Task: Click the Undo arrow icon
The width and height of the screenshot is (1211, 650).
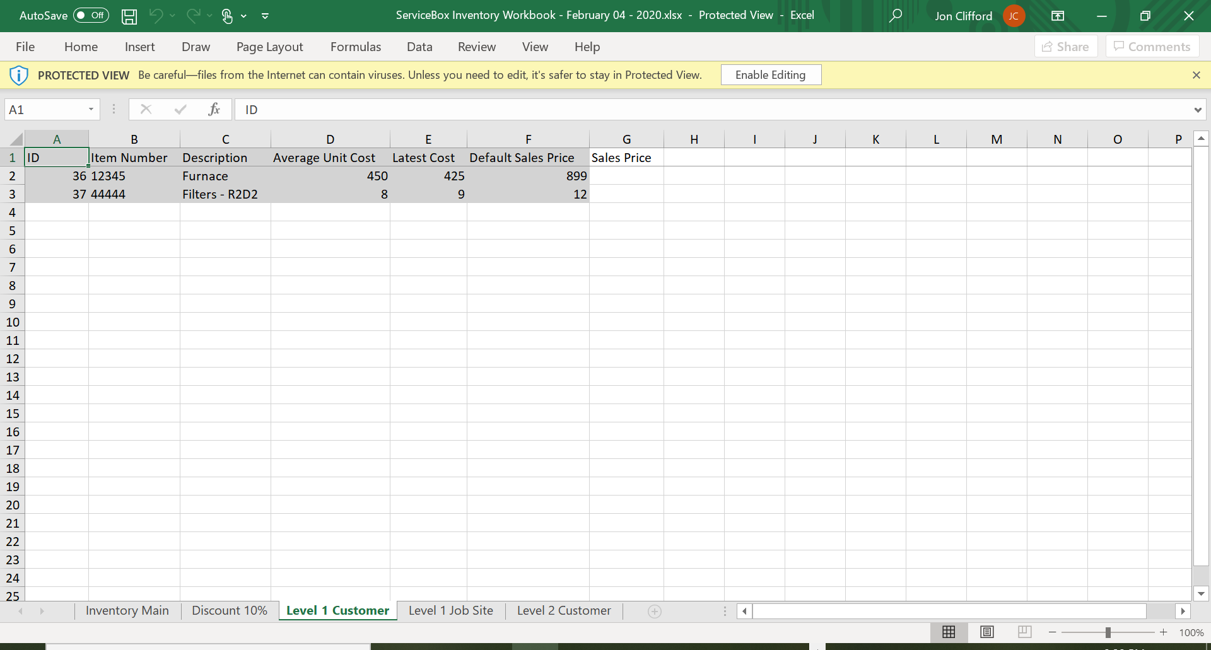Action: coord(156,16)
